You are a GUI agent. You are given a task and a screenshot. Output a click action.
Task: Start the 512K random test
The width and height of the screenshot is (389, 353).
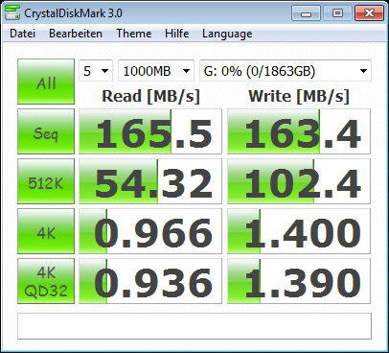tap(46, 181)
